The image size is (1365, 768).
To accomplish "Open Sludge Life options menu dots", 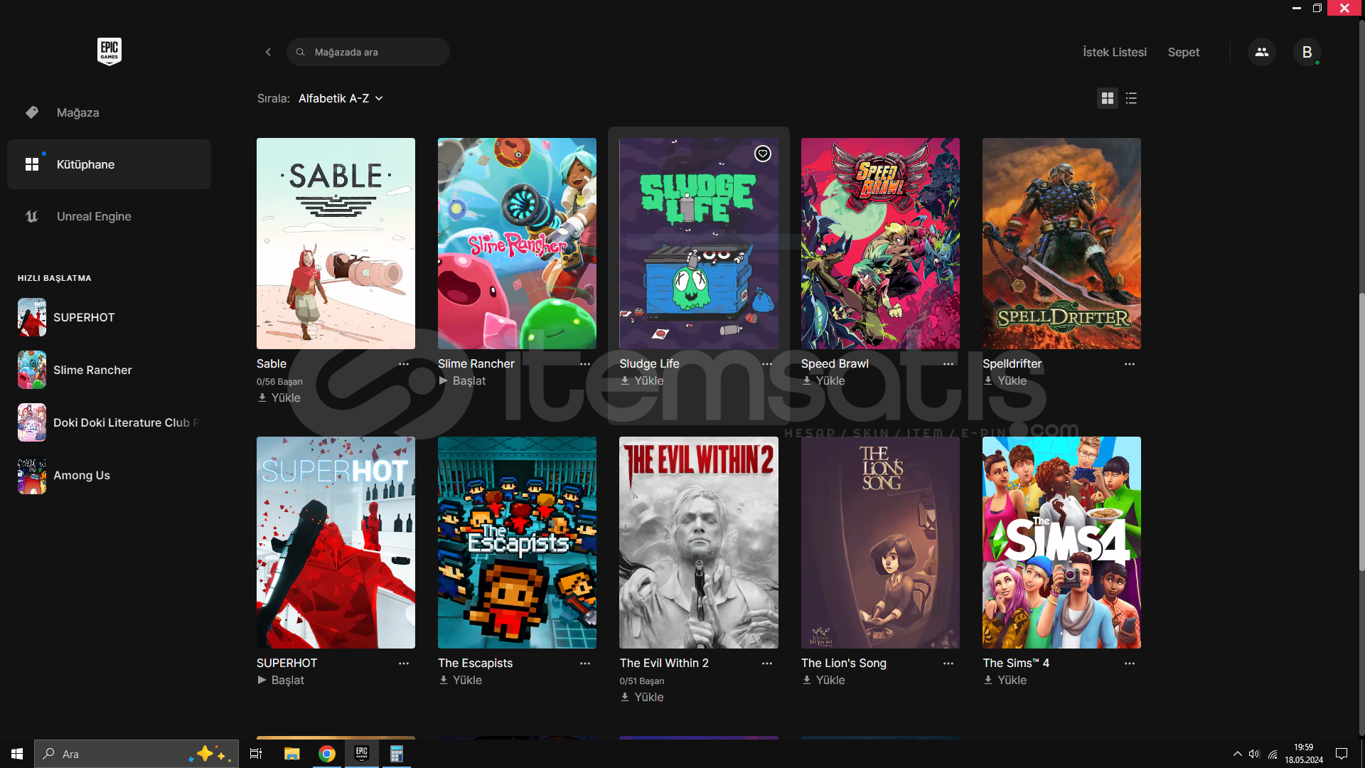I will [x=767, y=364].
